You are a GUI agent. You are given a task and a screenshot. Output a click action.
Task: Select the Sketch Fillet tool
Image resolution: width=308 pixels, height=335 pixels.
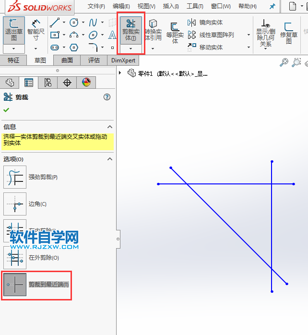93,48
